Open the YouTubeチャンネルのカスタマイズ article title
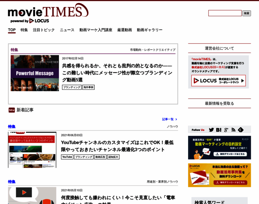The height and width of the screenshot is (204, 259). [117, 146]
